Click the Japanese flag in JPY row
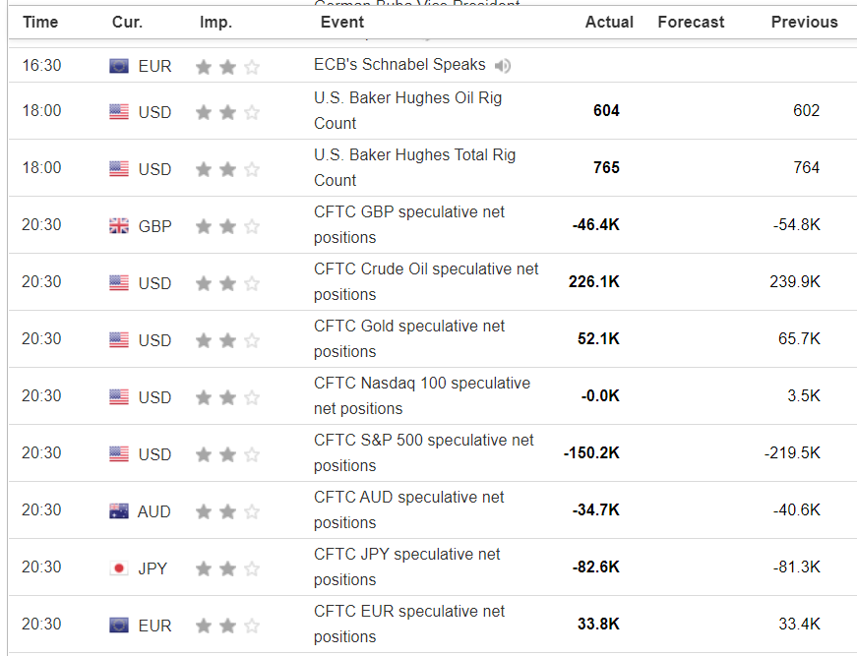The image size is (857, 656). pos(119,568)
